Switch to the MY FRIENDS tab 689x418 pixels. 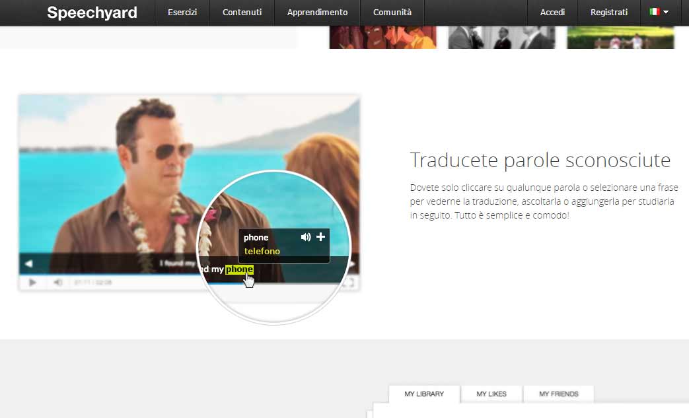[x=558, y=394]
